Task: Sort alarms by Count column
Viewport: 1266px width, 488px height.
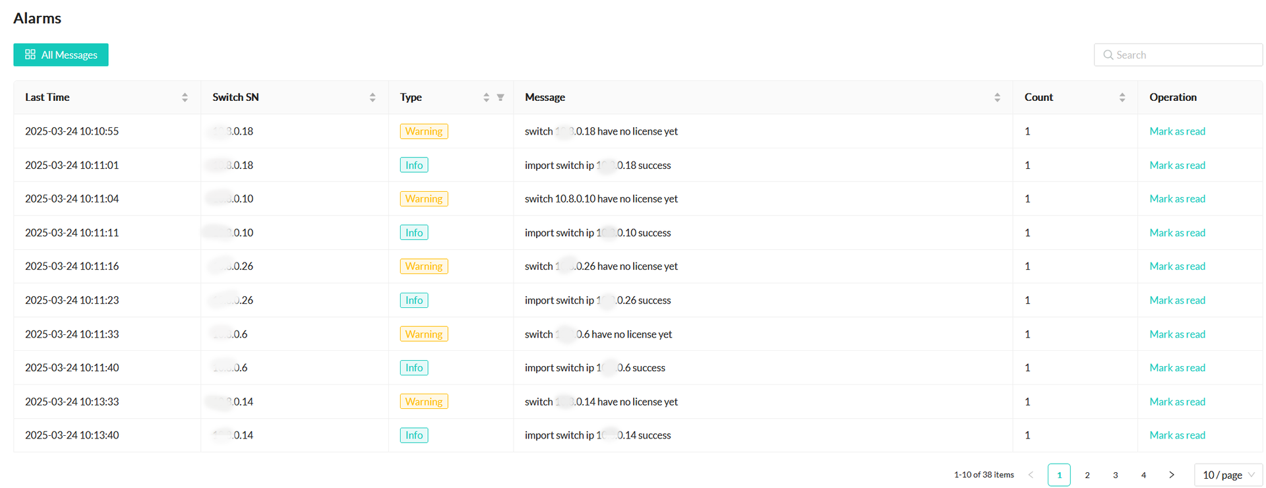Action: 1122,98
